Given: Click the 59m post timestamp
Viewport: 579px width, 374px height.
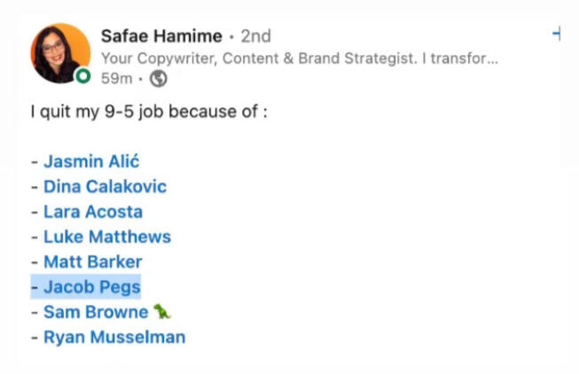Looking at the screenshot, I should [x=115, y=78].
